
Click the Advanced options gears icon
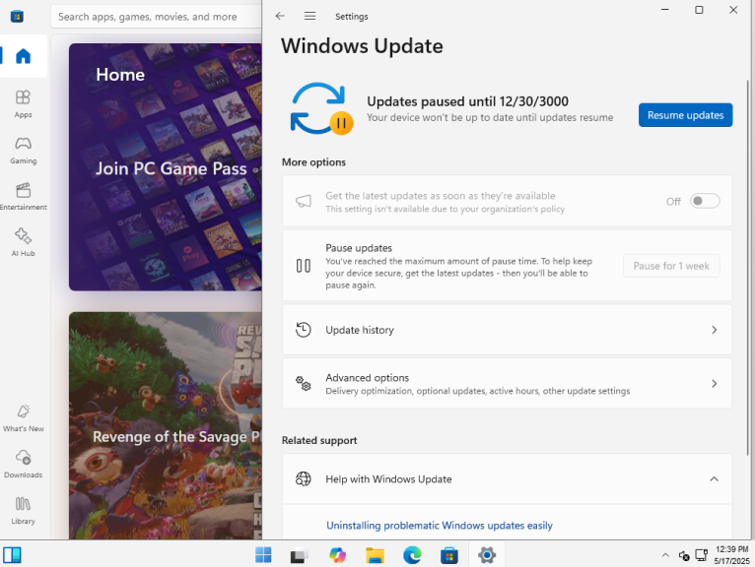tap(304, 383)
